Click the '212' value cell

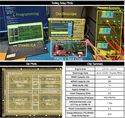click(x=110, y=109)
